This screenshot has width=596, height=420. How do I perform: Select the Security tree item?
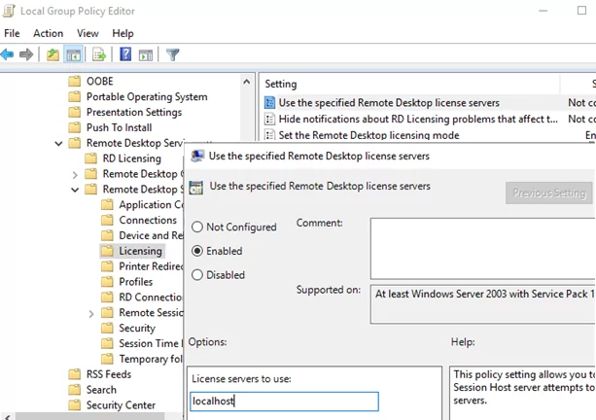(x=137, y=328)
